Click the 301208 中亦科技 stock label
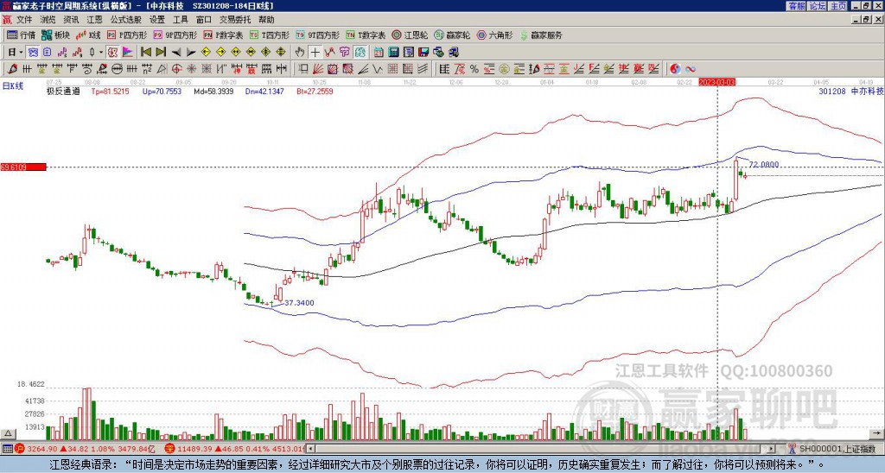 click(x=851, y=91)
